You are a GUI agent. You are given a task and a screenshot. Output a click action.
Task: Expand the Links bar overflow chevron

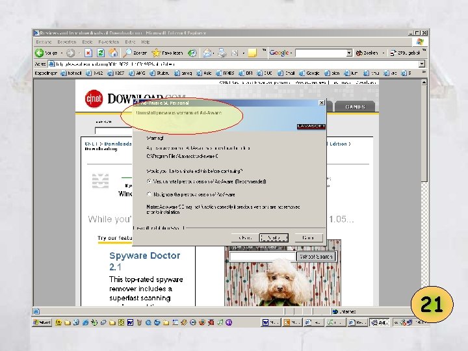(x=424, y=72)
